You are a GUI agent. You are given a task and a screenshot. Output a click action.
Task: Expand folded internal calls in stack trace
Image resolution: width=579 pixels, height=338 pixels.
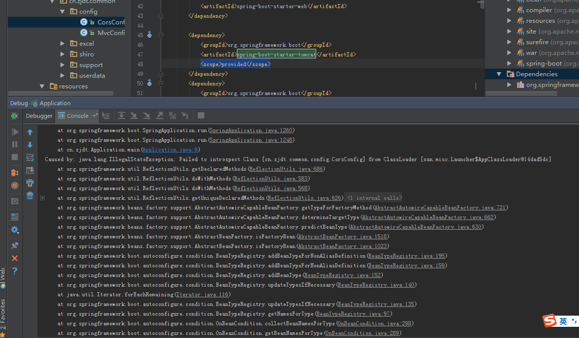point(374,198)
